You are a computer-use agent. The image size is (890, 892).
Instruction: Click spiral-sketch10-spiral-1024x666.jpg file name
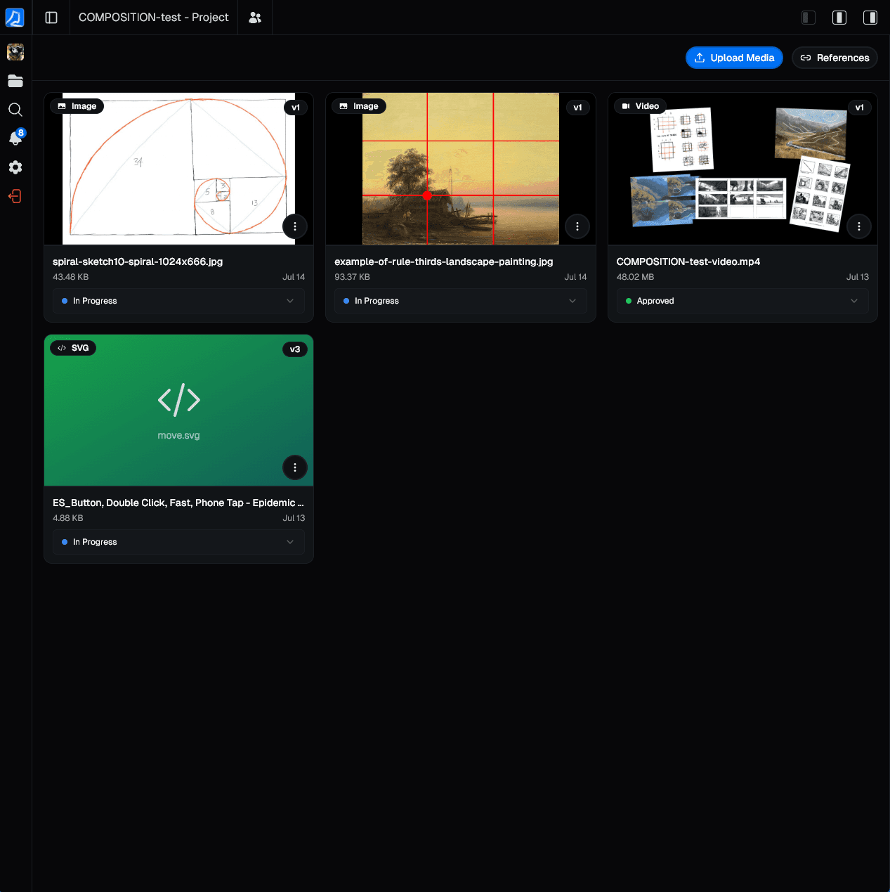(x=138, y=261)
